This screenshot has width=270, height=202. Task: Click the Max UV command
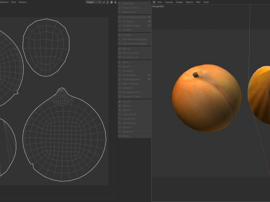click(134, 49)
